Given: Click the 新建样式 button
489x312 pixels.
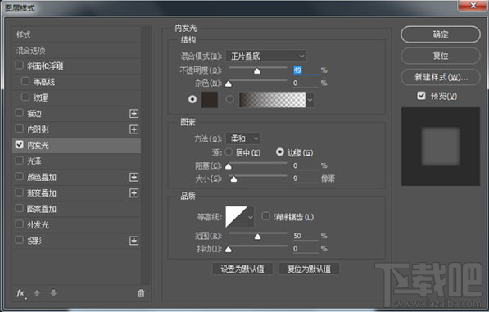Looking at the screenshot, I should pyautogui.click(x=441, y=77).
